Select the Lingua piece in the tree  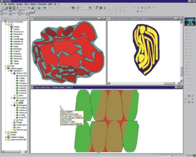pyautogui.click(x=16, y=46)
